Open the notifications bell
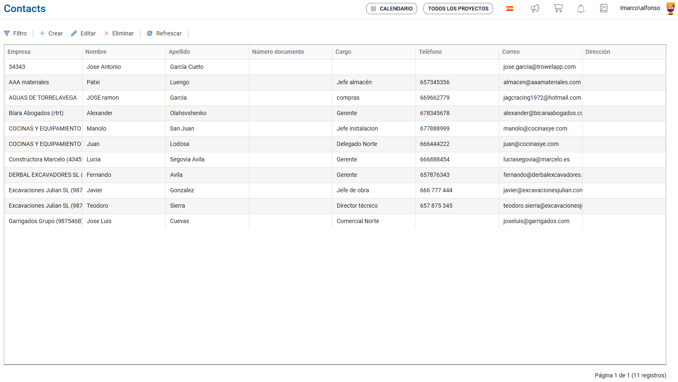678x382 pixels. pyautogui.click(x=580, y=8)
